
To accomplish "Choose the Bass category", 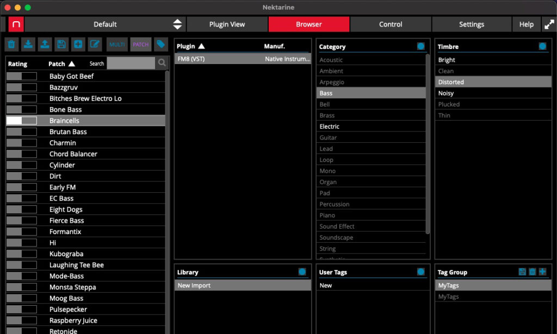I will click(x=371, y=93).
